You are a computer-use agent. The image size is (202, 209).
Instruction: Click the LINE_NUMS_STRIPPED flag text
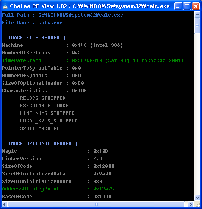[47, 113]
